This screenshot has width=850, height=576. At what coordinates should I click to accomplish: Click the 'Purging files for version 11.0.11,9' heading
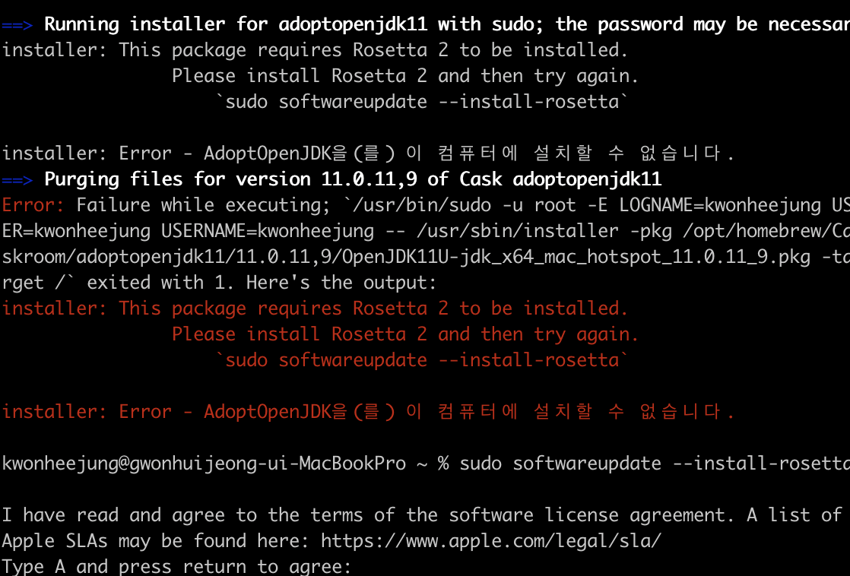point(353,179)
